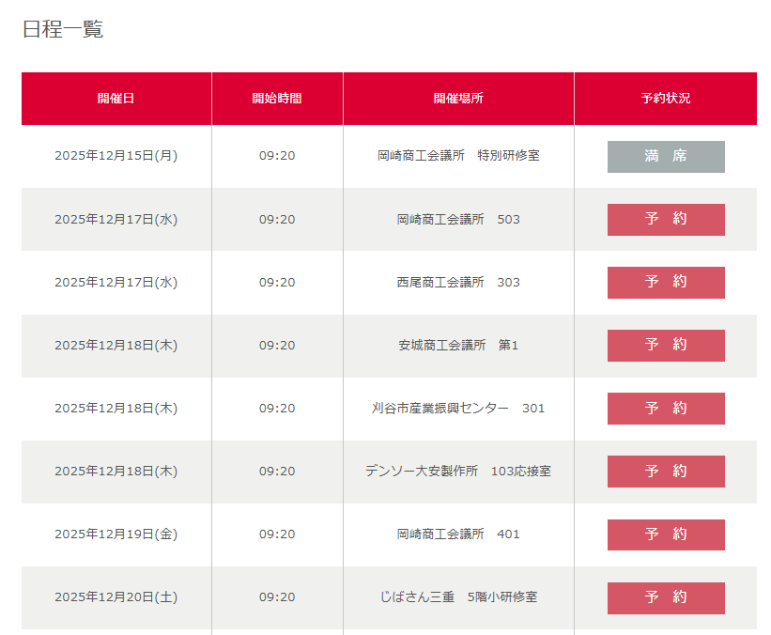
Task: Click the 開催場所 column header
Action: tap(458, 99)
